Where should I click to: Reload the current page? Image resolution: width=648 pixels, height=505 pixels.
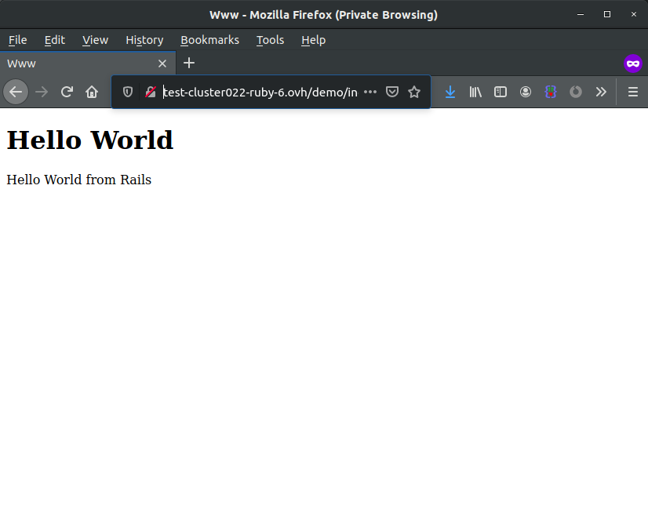pyautogui.click(x=67, y=92)
